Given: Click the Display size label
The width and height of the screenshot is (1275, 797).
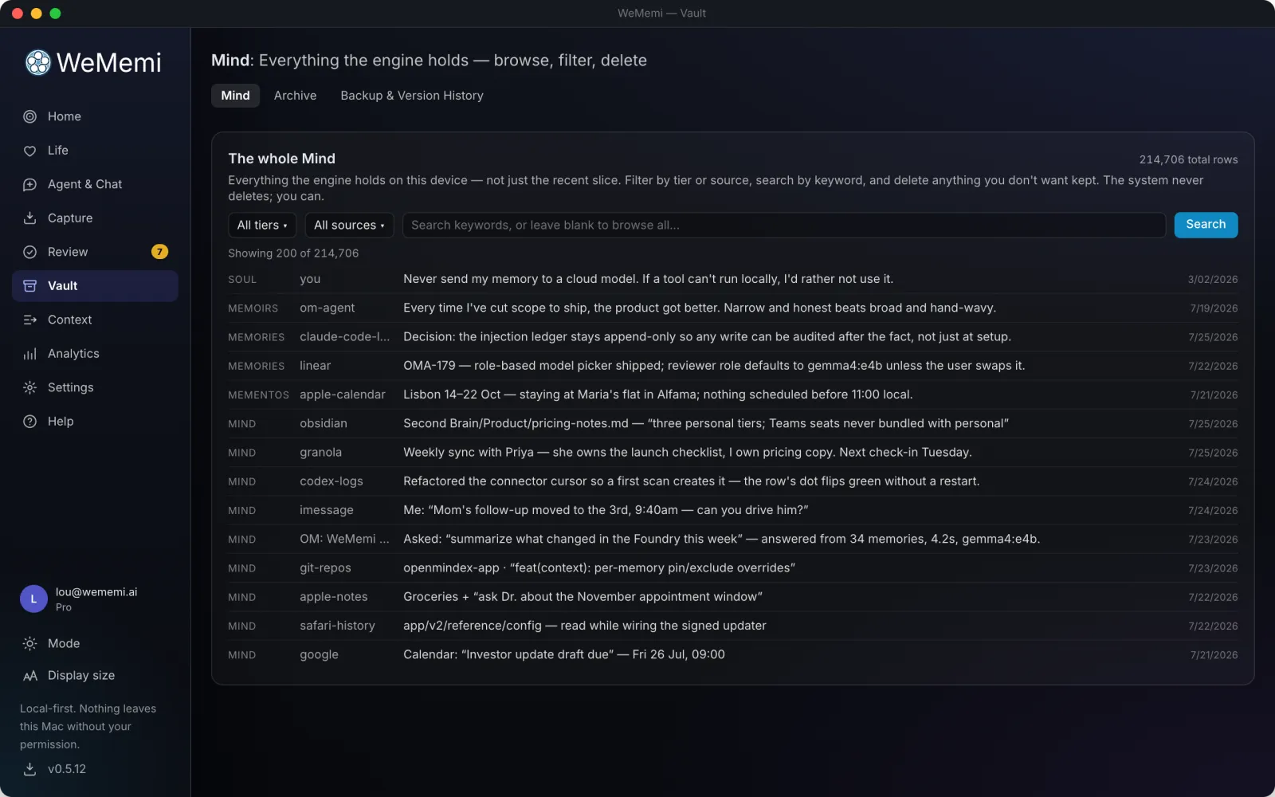Looking at the screenshot, I should (81, 676).
